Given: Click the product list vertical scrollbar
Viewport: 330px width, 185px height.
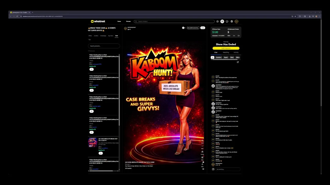Looking at the screenshot, I should point(119,90).
